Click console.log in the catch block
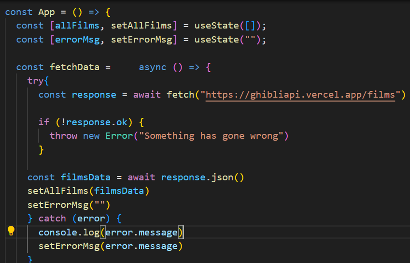This screenshot has width=410, height=263. pos(69,233)
